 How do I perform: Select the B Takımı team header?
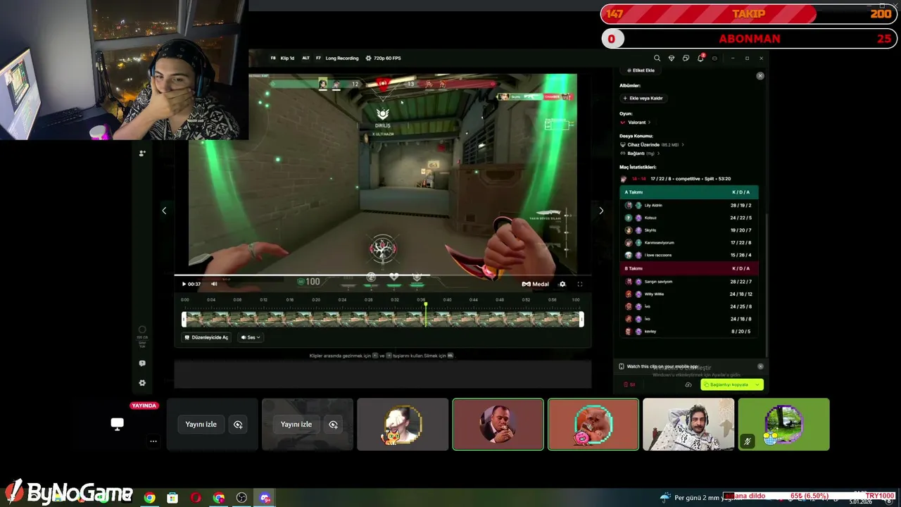point(689,268)
